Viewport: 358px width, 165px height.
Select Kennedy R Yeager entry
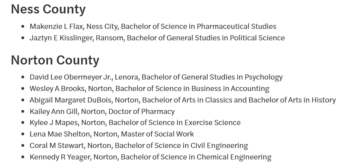(x=150, y=157)
